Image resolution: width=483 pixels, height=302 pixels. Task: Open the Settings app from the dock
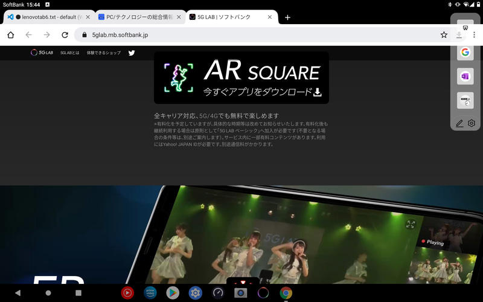point(195,293)
